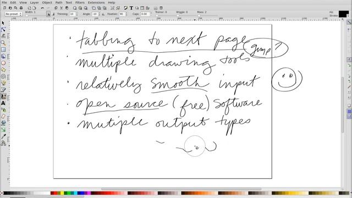Image resolution: width=352 pixels, height=198 pixels.
Task: Select the Calligraphy tool
Action: coord(3,97)
